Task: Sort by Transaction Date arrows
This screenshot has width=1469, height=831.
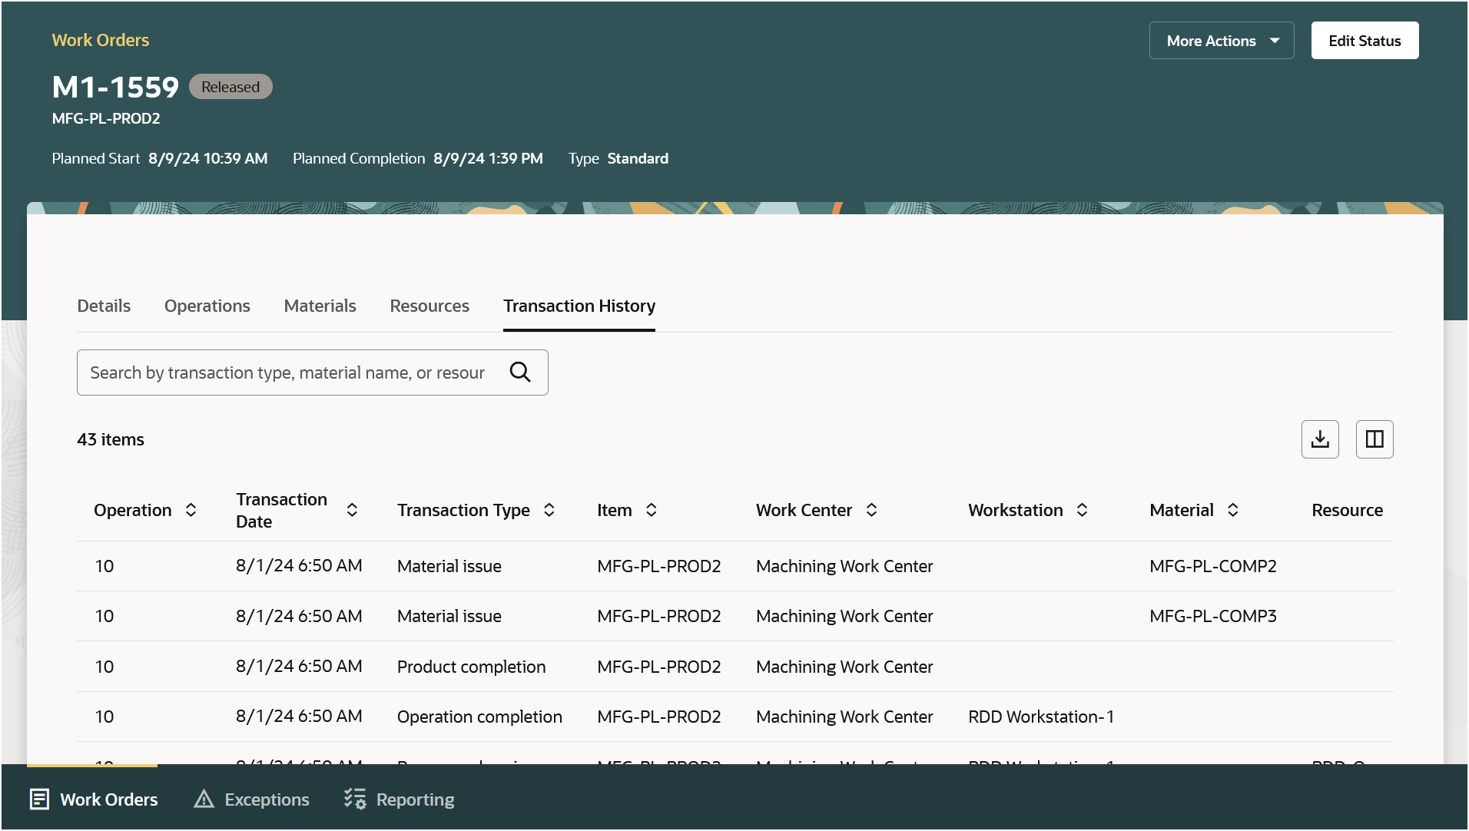Action: point(352,510)
